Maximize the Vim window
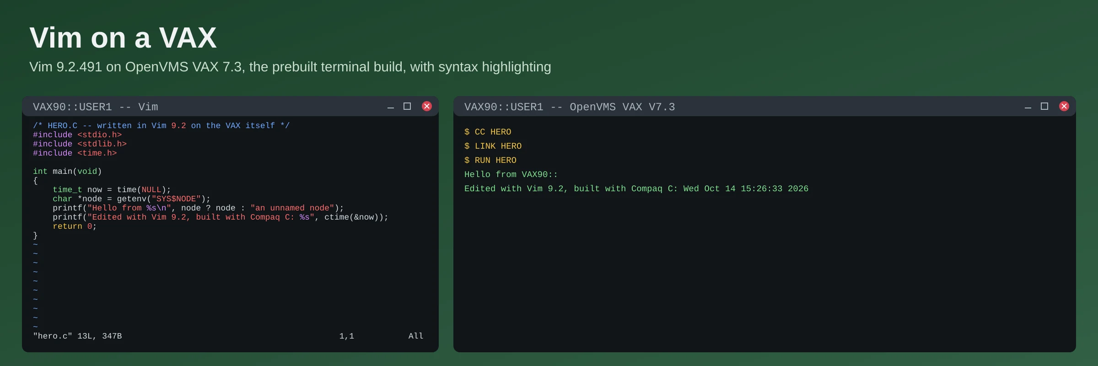 [407, 106]
